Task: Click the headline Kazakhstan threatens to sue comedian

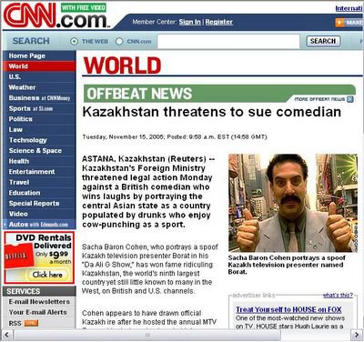Action: 212,112
